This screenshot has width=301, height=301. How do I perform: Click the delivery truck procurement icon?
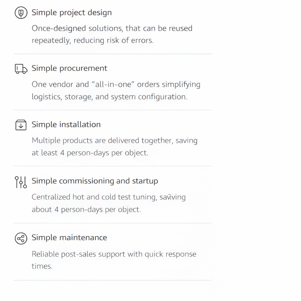point(21,69)
